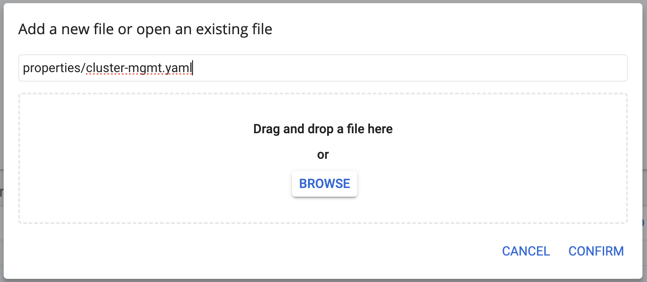Click the dimmed backdrop below the dialog

coord(323,280)
